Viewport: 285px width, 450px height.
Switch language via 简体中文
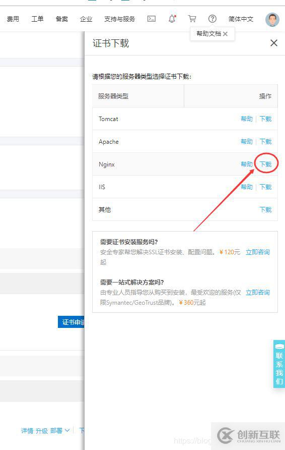241,19
